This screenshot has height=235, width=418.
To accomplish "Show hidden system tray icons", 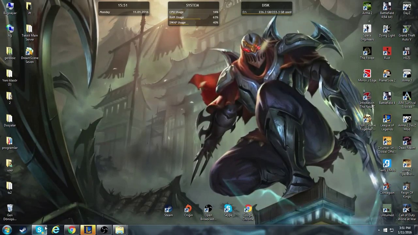I will click(x=379, y=230).
